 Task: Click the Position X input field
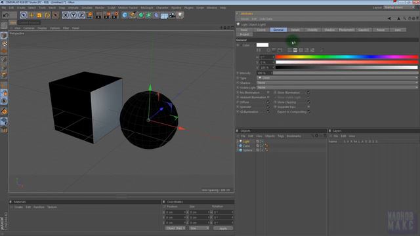176,212
